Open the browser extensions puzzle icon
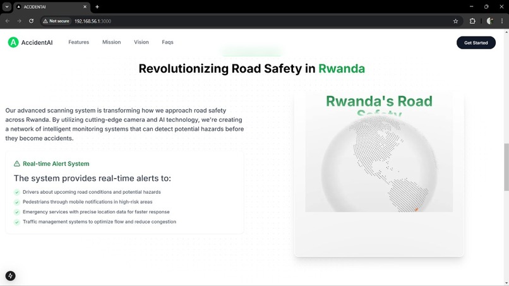The image size is (509, 286). coord(472,21)
